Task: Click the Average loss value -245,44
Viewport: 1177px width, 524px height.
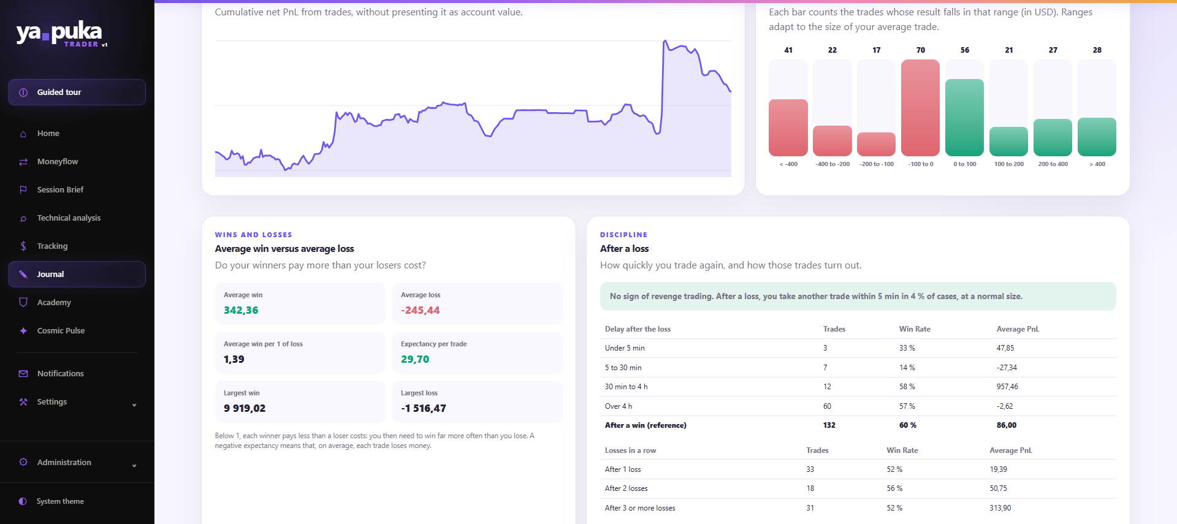Action: pyautogui.click(x=421, y=311)
